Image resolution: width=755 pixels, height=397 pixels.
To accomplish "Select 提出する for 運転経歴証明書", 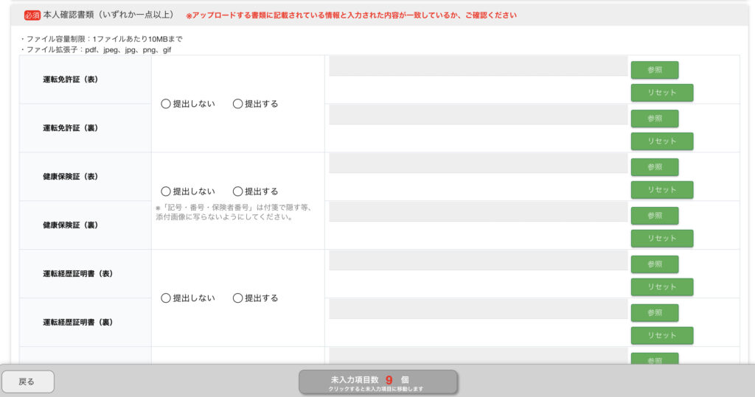I will (238, 298).
